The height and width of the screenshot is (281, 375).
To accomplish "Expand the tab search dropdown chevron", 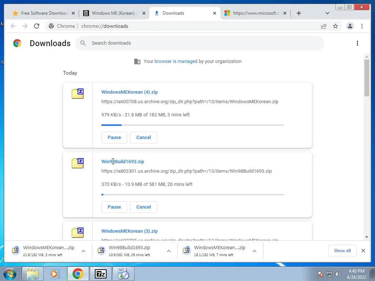I will point(327,13).
